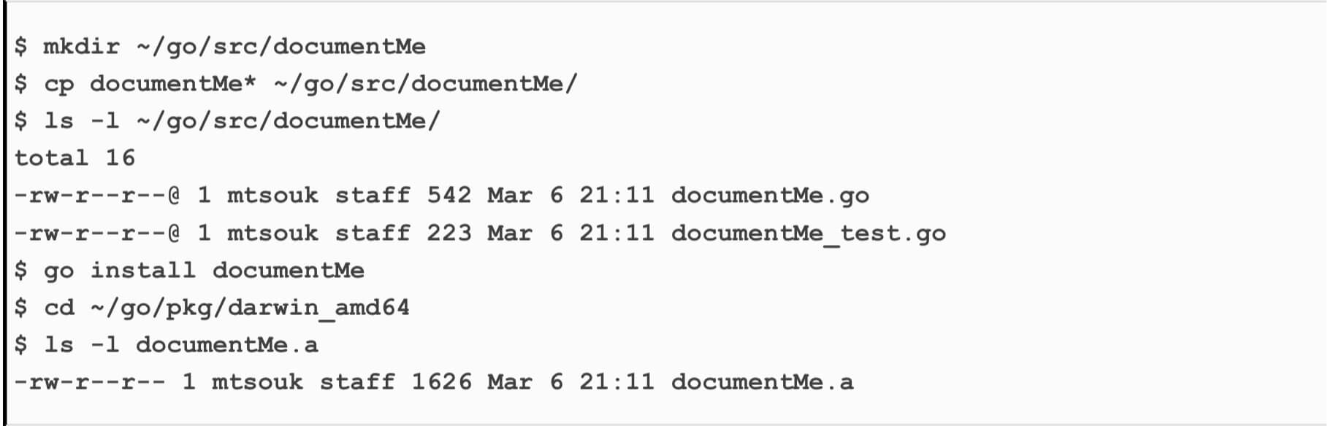The height and width of the screenshot is (426, 1328).
Task: Click the total 16 output line
Action: click(75, 158)
